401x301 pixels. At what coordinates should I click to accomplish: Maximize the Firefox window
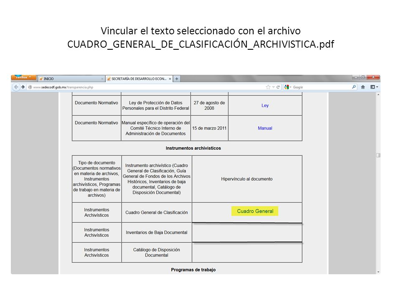363,77
